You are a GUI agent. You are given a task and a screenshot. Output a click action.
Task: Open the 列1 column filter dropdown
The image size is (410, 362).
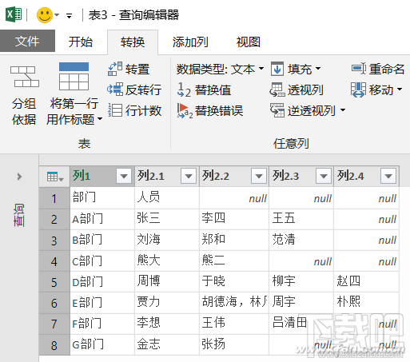pyautogui.click(x=124, y=176)
